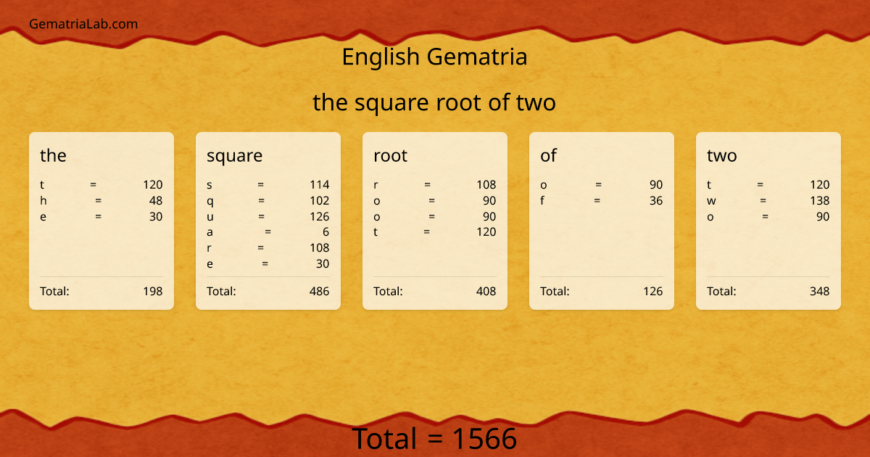Click the grand 'Total = 1566' text

tap(434, 440)
